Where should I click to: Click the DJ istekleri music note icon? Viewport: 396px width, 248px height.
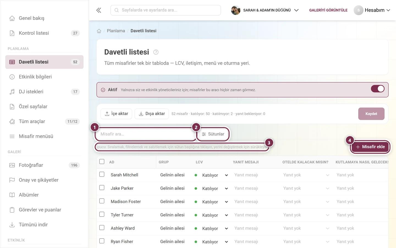tap(12, 92)
